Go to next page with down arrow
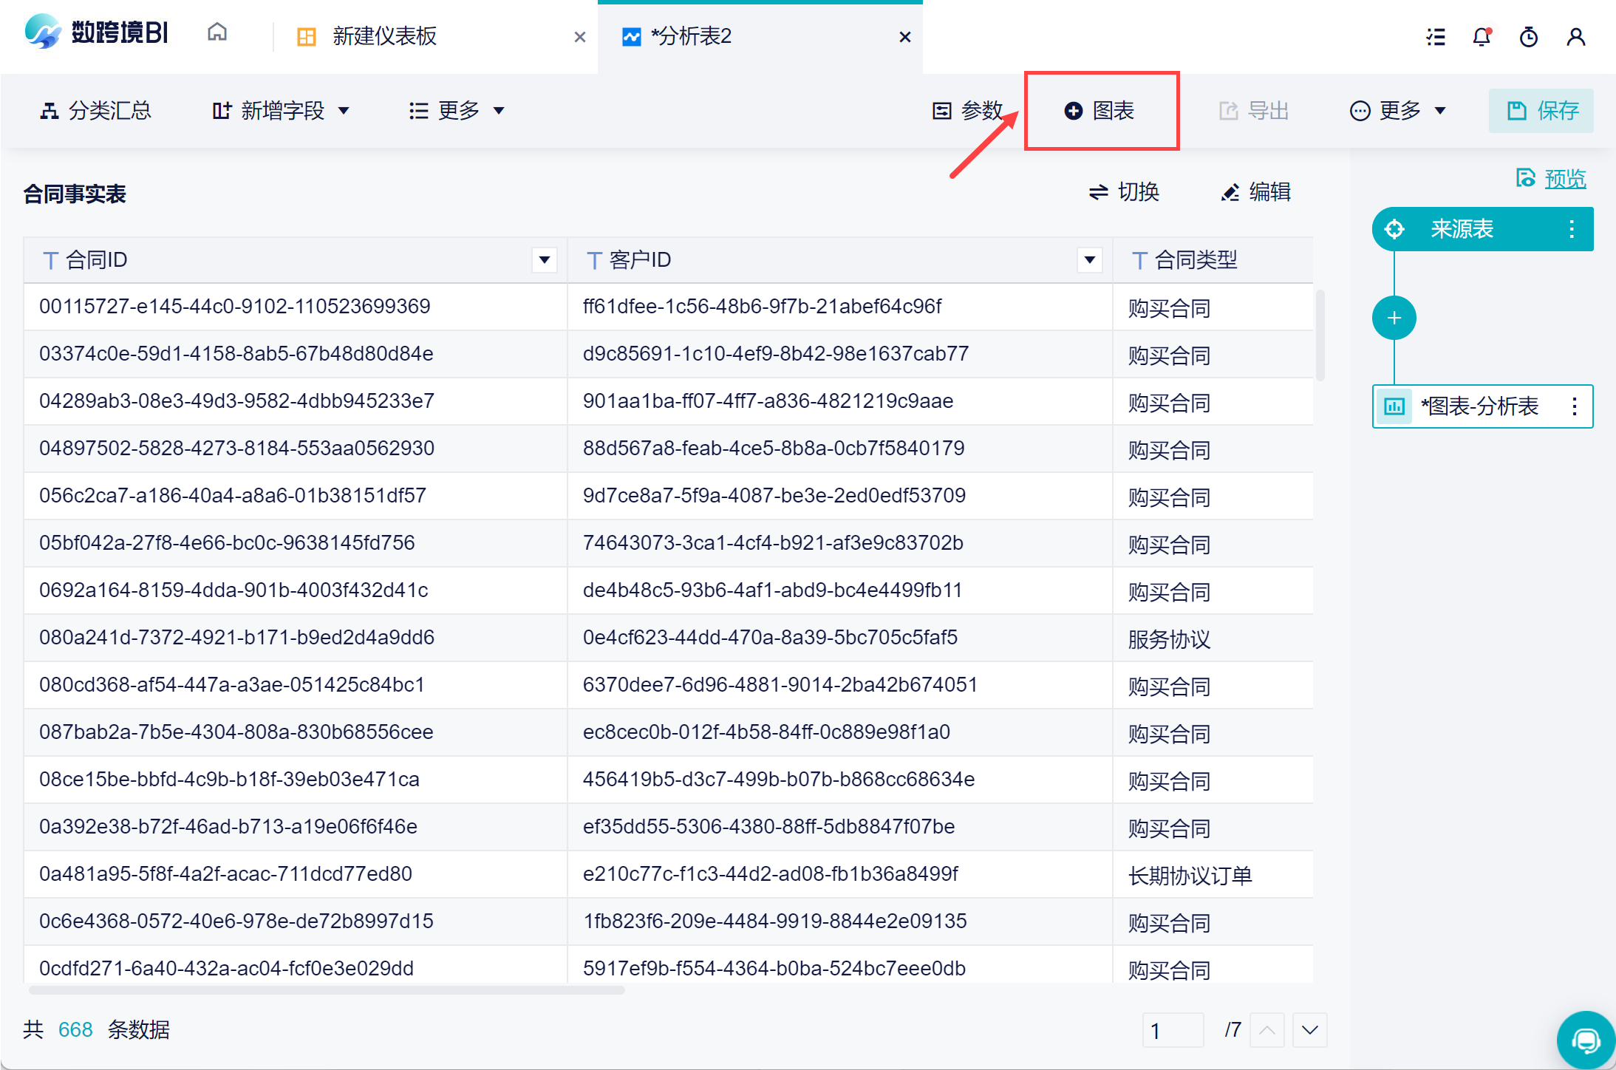The width and height of the screenshot is (1616, 1070). (1310, 1030)
